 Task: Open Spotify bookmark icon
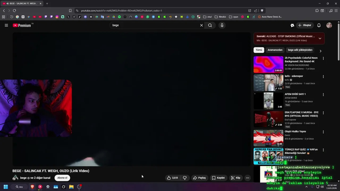click(119, 17)
